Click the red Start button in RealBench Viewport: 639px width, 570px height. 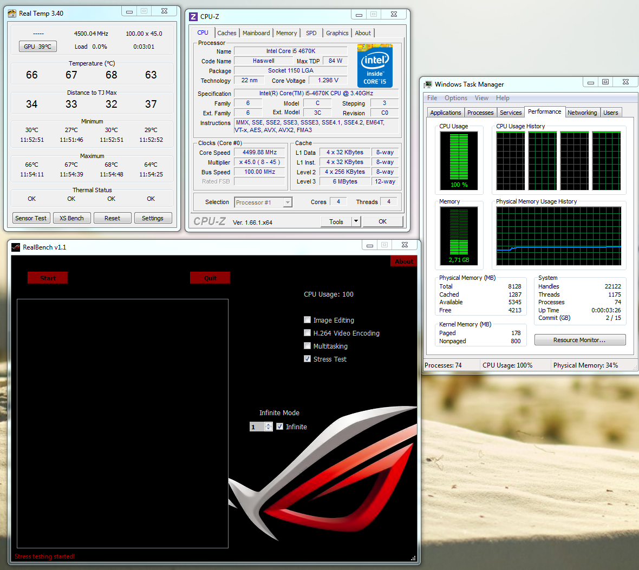(x=48, y=278)
